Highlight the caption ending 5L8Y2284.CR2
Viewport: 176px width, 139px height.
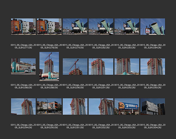point(153,46)
